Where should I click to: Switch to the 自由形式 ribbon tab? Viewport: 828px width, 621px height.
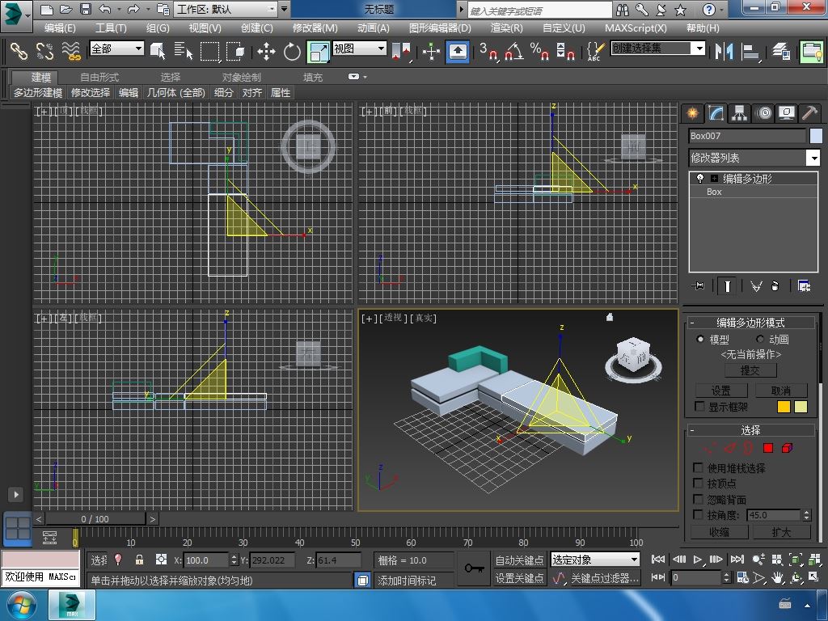pyautogui.click(x=99, y=77)
